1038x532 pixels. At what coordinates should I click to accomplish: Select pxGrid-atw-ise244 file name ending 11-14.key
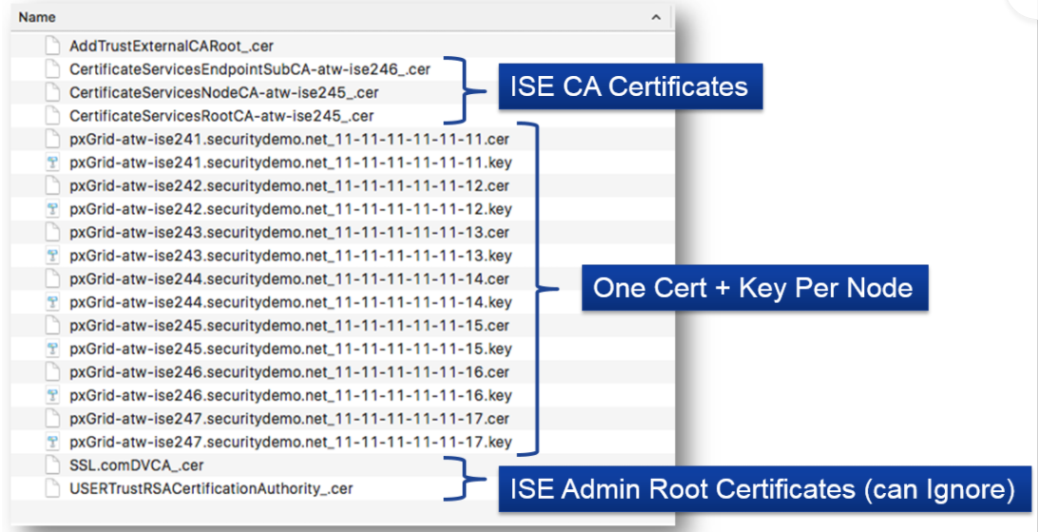(x=291, y=302)
